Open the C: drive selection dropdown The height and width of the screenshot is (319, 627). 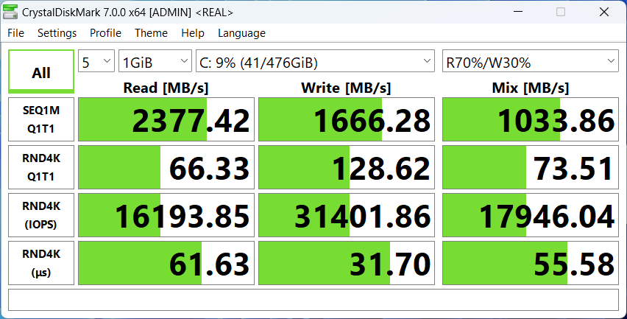tap(315, 61)
